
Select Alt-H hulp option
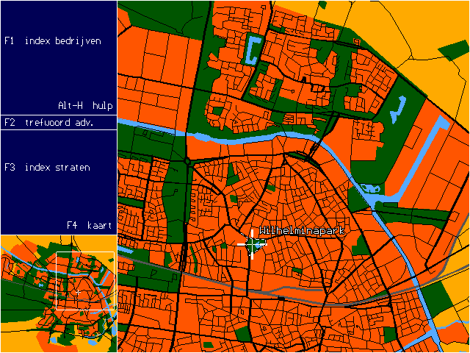tap(85, 106)
